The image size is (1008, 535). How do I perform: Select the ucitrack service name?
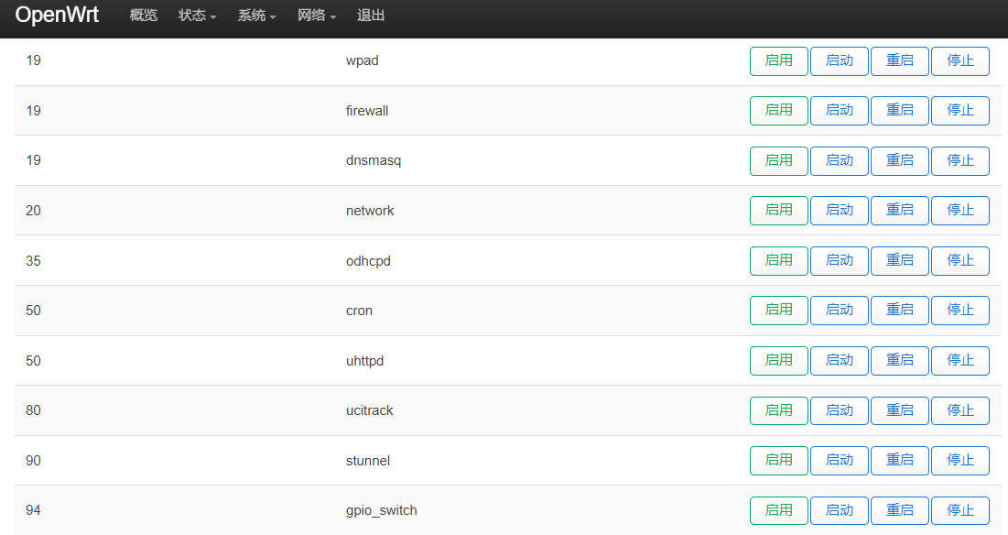(370, 410)
